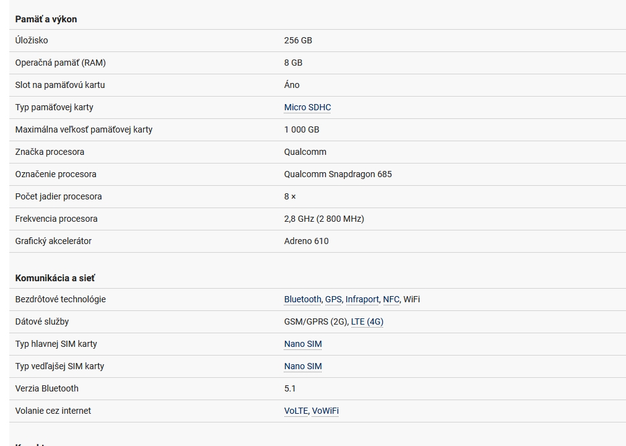Click the 256 GB storage value
626x446 pixels.
[x=298, y=40]
